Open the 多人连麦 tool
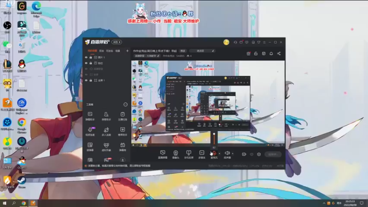The width and height of the screenshot is (368, 207). coord(106,132)
